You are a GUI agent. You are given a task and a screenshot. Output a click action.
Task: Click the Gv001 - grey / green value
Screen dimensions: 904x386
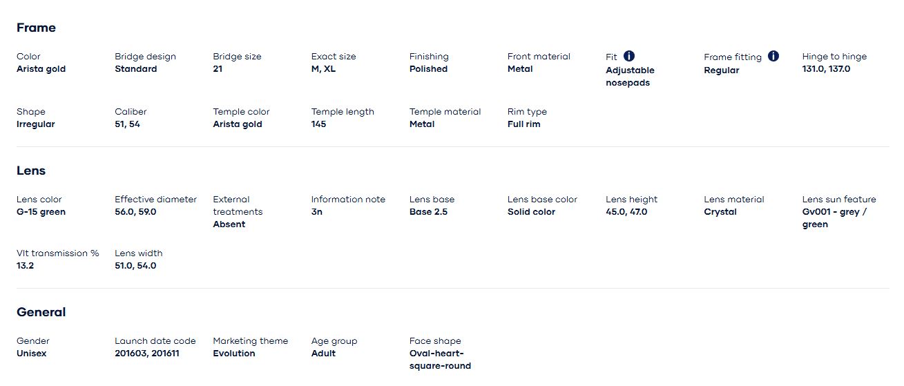[834, 218]
